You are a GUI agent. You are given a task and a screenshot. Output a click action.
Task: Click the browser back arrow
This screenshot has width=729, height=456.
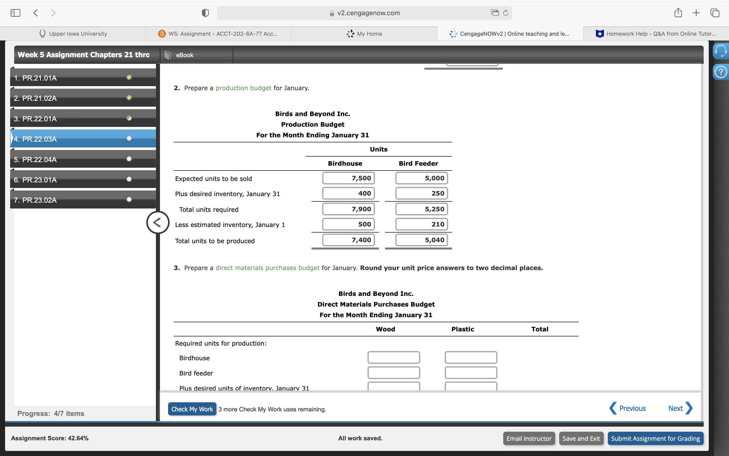point(35,13)
